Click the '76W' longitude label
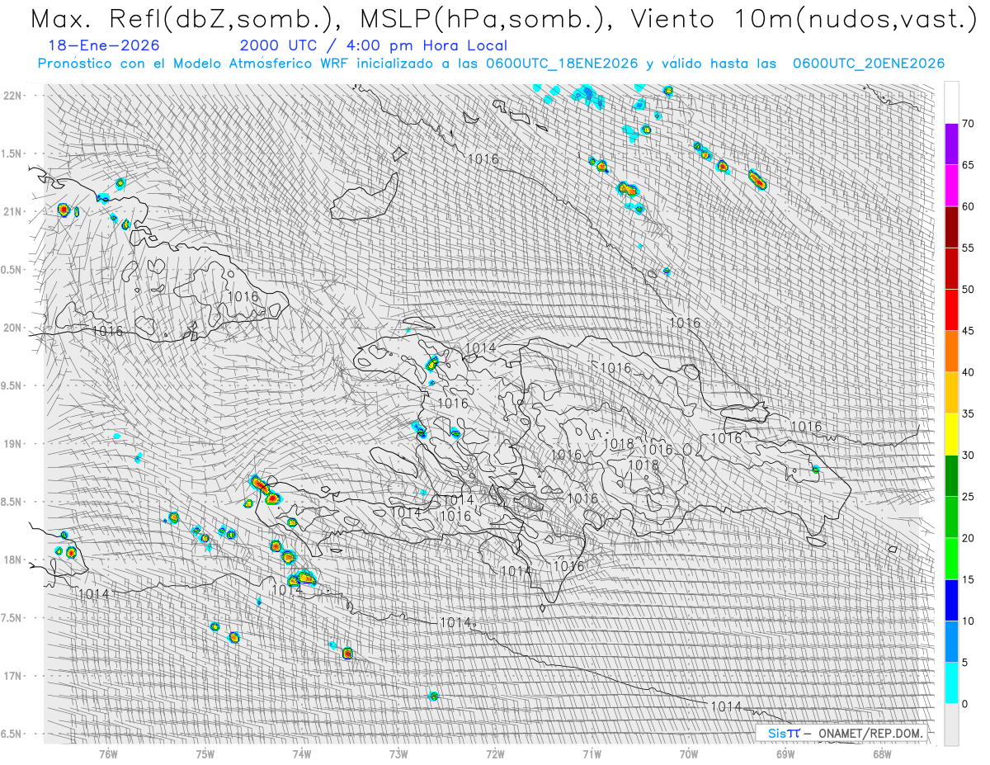The width and height of the screenshot is (990, 765). (108, 754)
